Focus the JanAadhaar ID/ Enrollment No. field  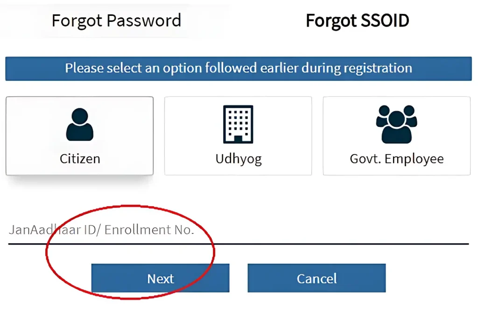point(238,230)
